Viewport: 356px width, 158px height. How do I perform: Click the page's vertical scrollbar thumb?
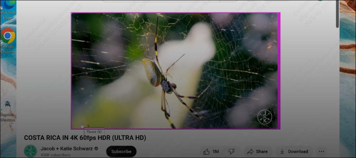(x=337, y=13)
